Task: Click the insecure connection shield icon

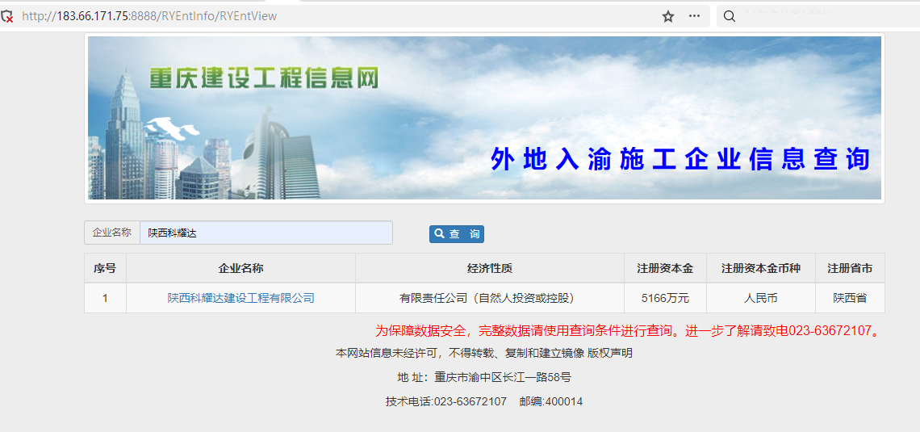Action: pyautogui.click(x=6, y=16)
